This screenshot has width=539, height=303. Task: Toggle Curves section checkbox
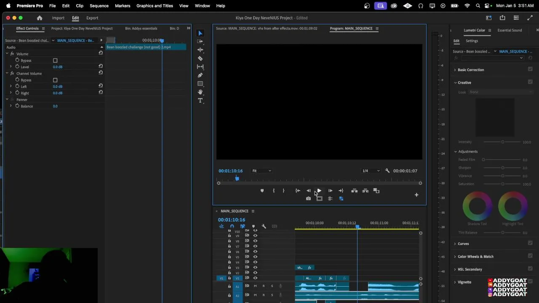click(530, 243)
